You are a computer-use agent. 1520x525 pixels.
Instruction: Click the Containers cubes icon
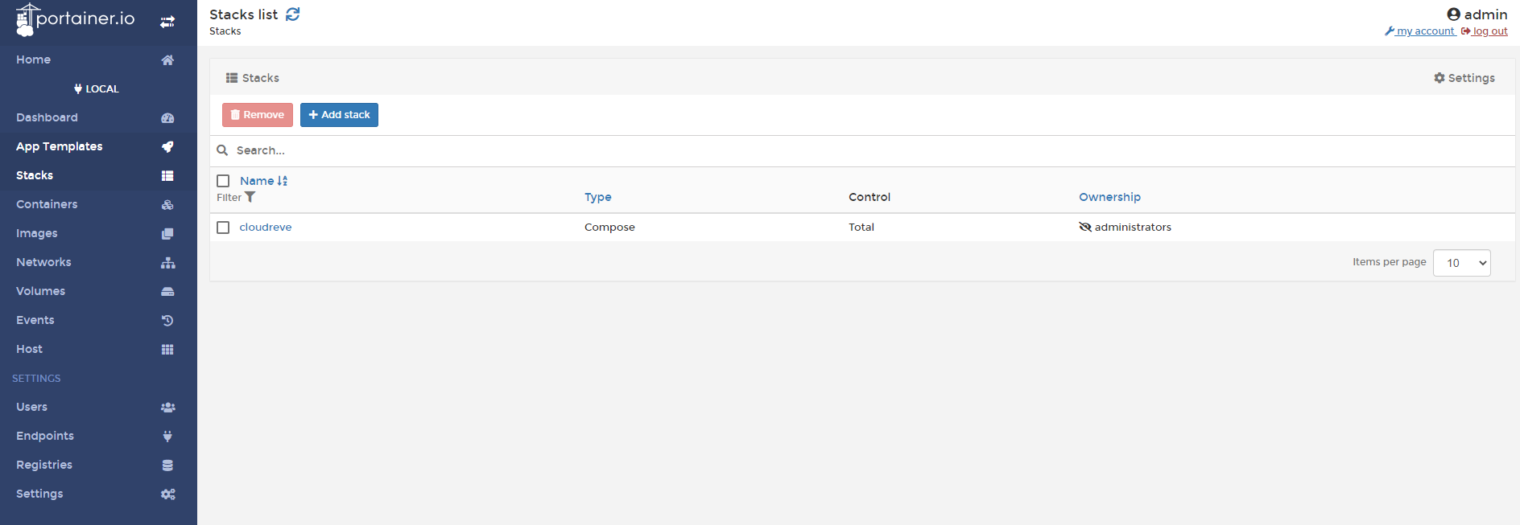(167, 205)
